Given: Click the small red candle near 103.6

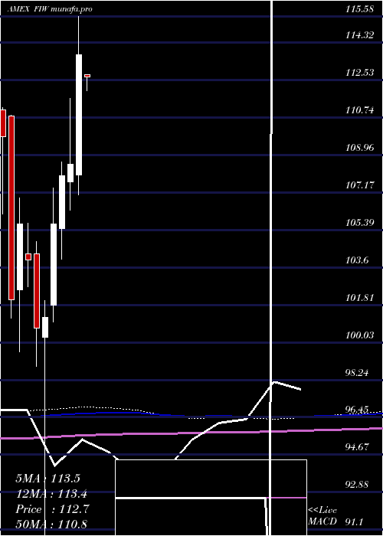Looking at the screenshot, I should pyautogui.click(x=28, y=257).
